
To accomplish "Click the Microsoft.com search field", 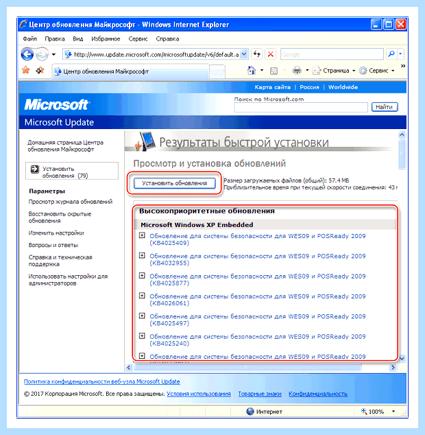I will [x=301, y=107].
